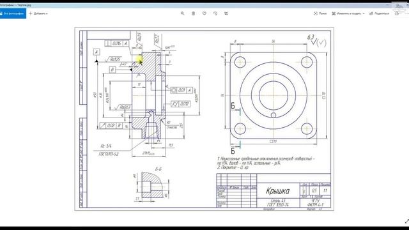
Task: Rotate the image with the rotate icon
Action: tap(215, 13)
